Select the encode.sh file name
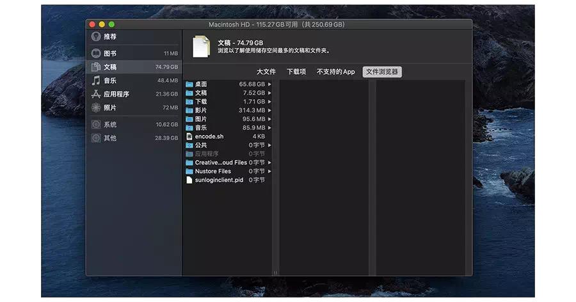The image size is (576, 302). point(209,136)
